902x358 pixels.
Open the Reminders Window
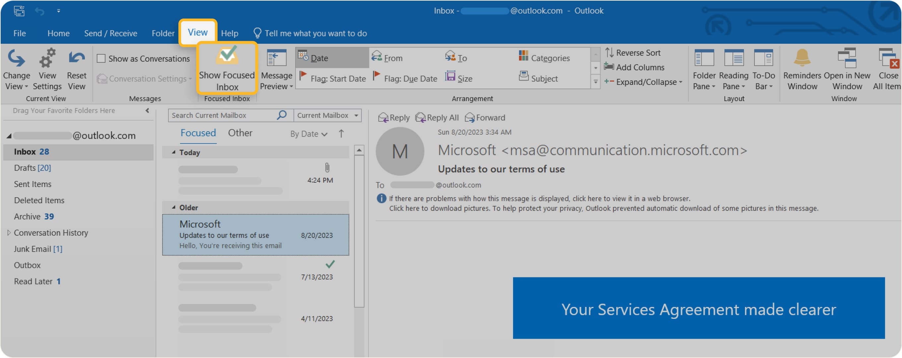pyautogui.click(x=802, y=68)
